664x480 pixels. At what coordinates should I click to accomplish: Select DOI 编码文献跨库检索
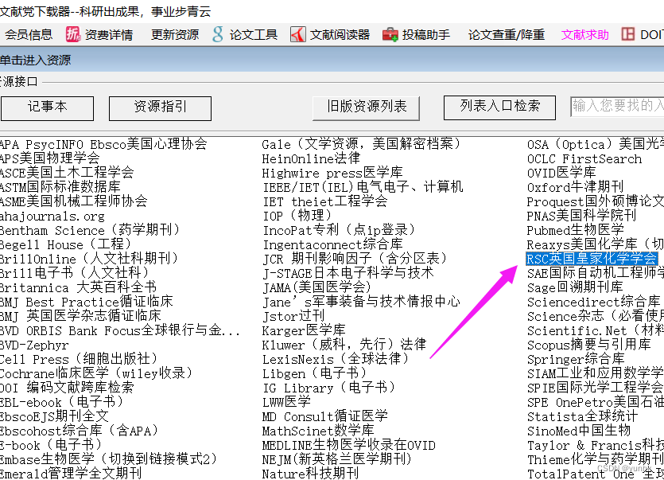pos(67,388)
